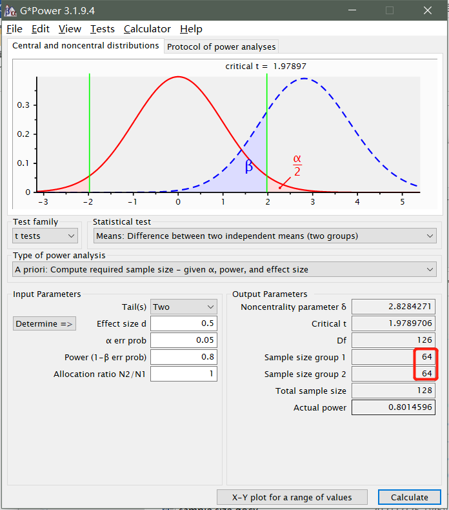Click the α err prob field
This screenshot has height=510, width=449.
tap(184, 340)
